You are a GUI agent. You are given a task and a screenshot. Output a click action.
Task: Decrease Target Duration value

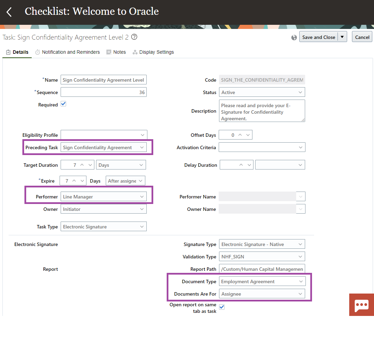pyautogui.click(x=90, y=165)
